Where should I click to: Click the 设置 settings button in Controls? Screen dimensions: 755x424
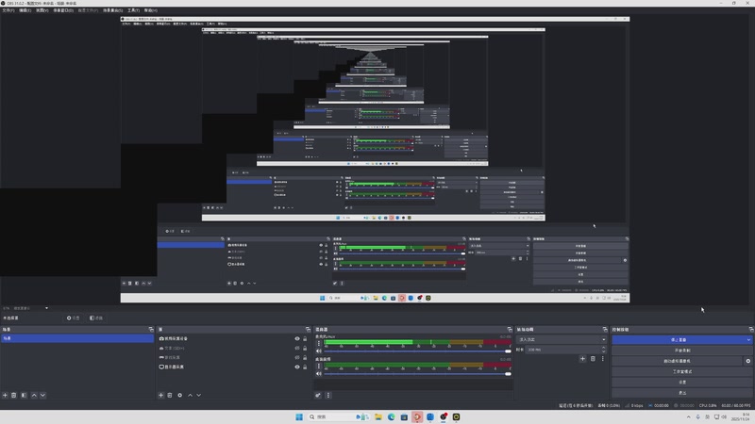pyautogui.click(x=681, y=383)
